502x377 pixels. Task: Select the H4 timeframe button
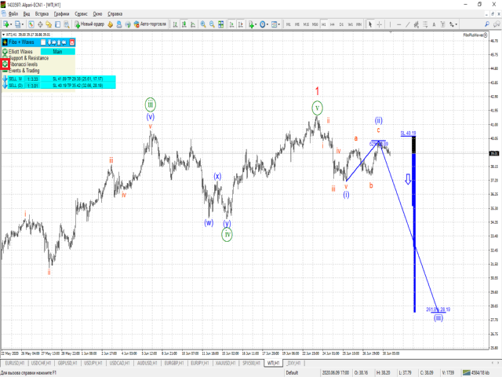tap(333, 24)
